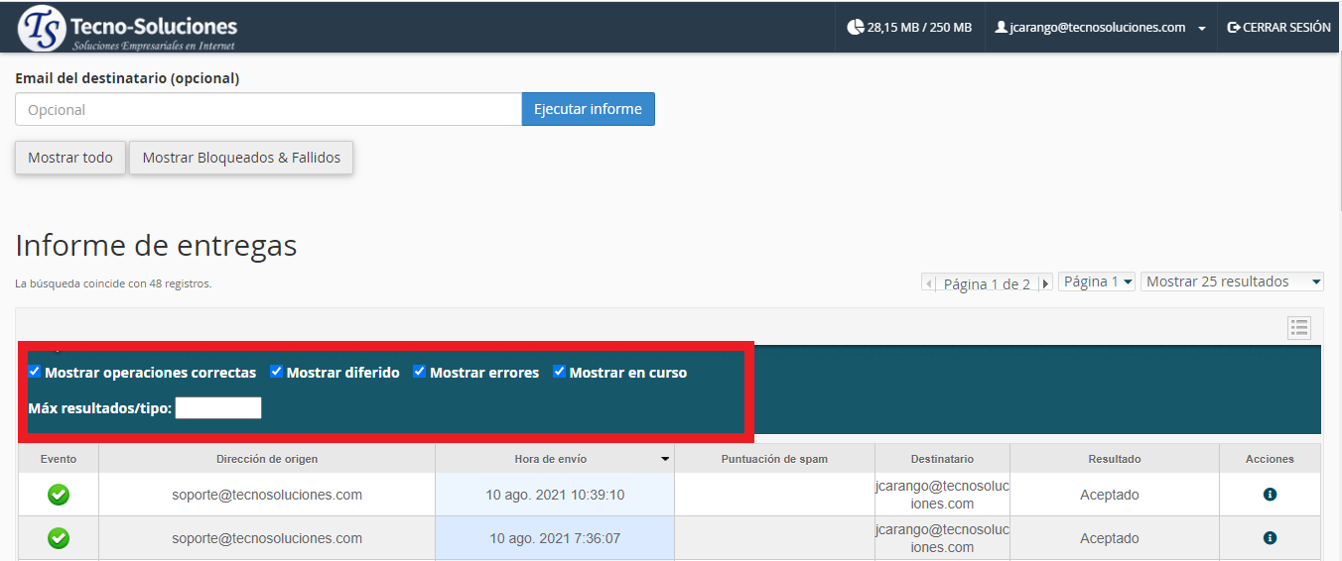Click green check icon in first row
The image size is (1342, 561).
tap(59, 495)
